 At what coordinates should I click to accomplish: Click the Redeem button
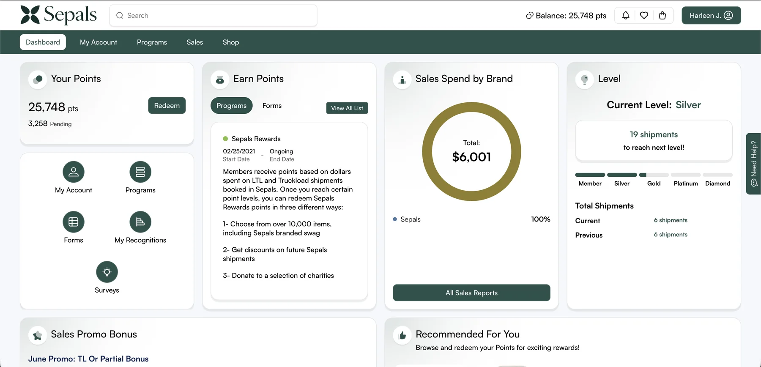(x=167, y=106)
